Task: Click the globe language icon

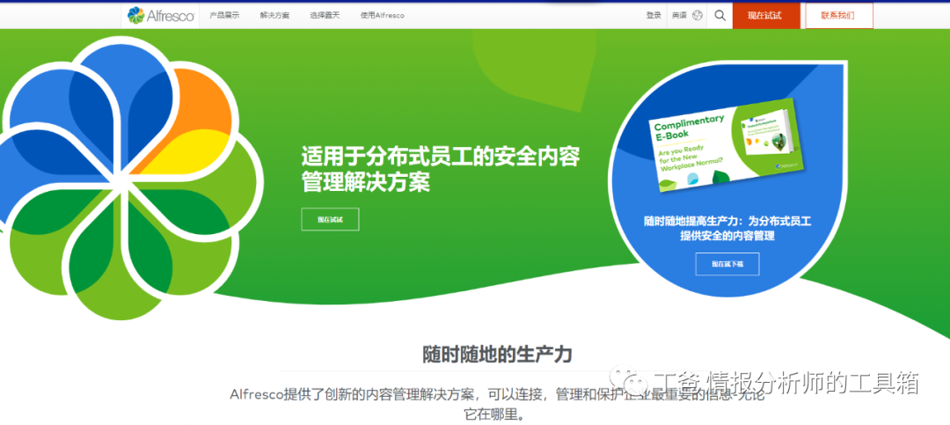Action: point(698,16)
